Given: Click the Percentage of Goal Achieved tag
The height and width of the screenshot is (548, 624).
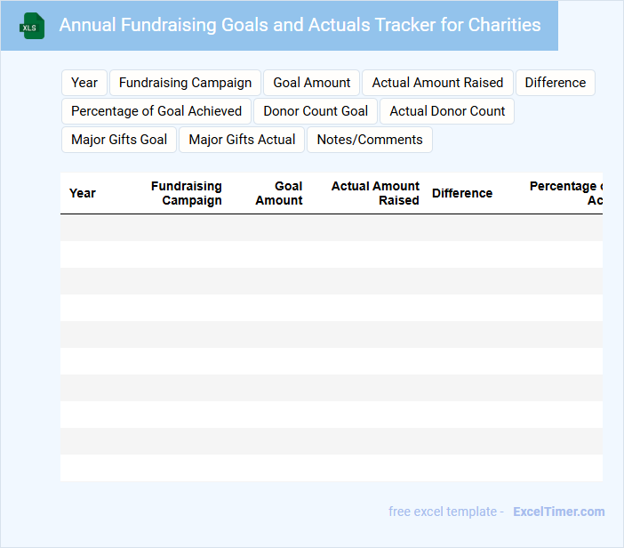Looking at the screenshot, I should (x=156, y=111).
